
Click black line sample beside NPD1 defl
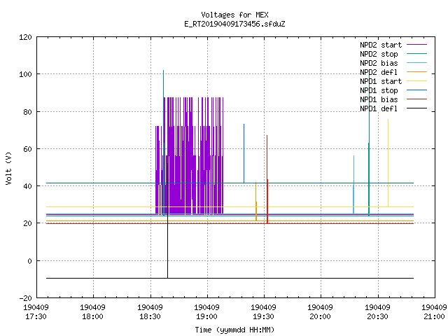tap(417, 108)
